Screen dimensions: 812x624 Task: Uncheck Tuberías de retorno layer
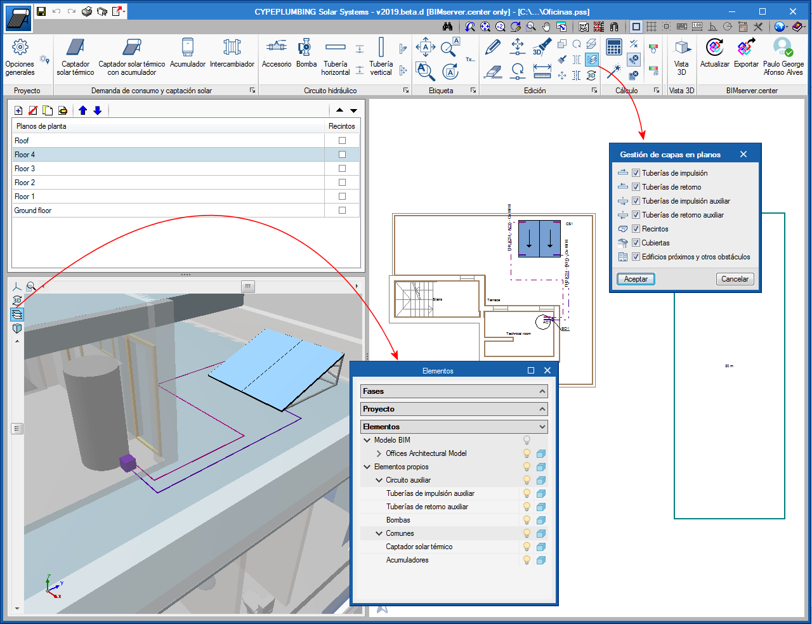(636, 187)
